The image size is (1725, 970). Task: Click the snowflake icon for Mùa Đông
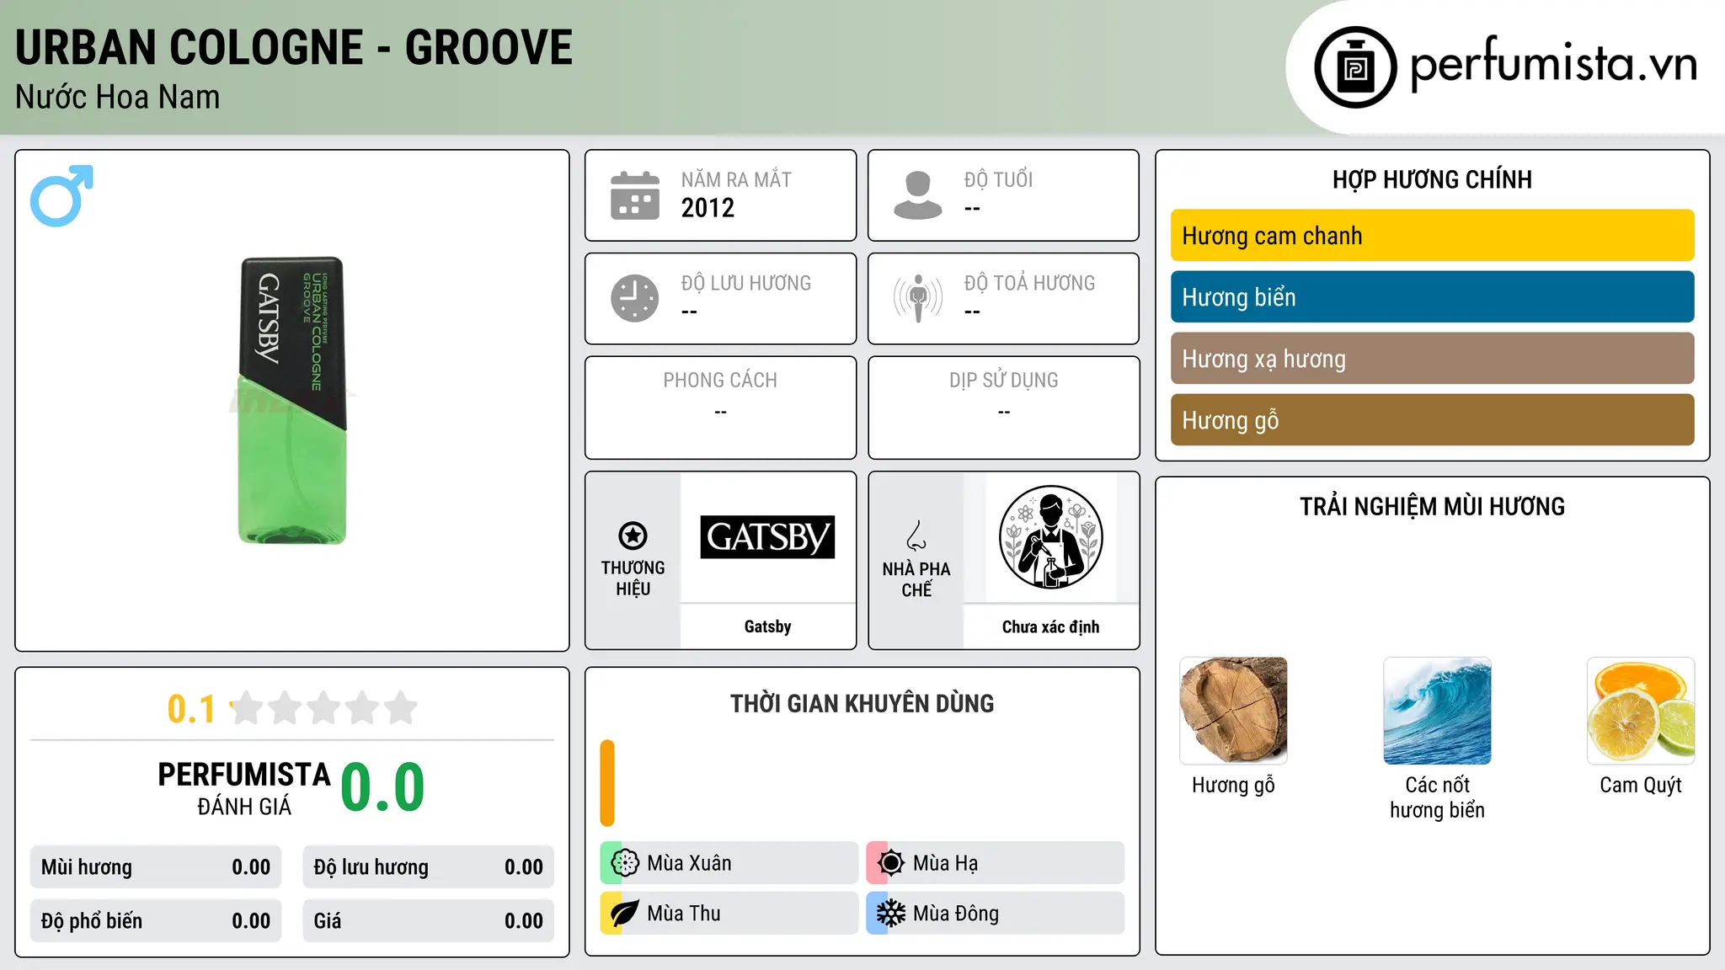(890, 914)
